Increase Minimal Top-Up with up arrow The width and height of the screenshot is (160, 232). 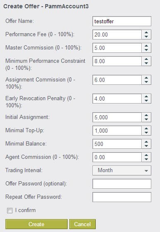point(146,128)
